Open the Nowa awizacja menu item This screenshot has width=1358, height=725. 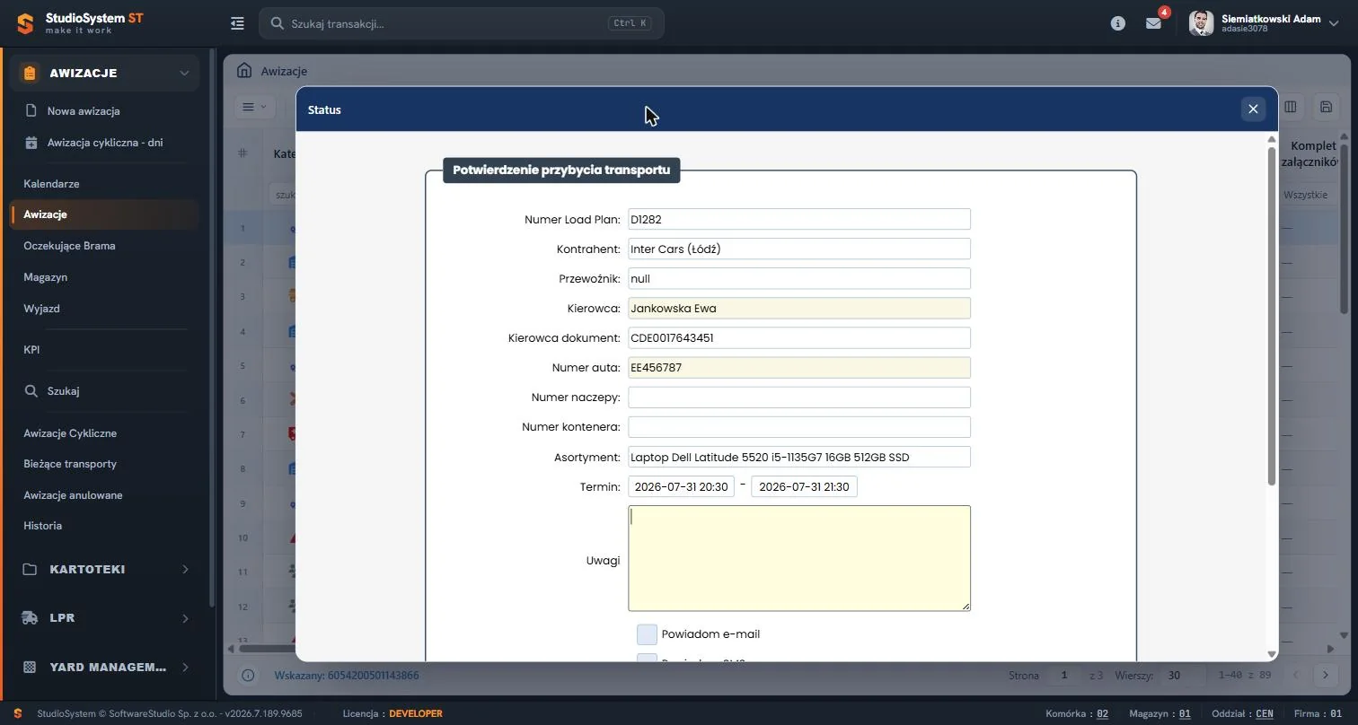[84, 110]
